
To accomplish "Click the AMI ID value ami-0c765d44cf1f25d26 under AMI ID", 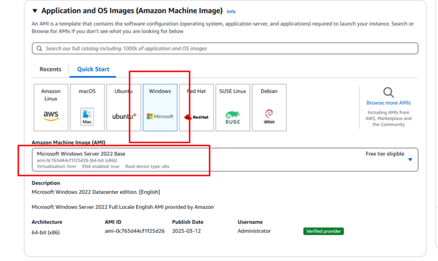I will pos(135,231).
